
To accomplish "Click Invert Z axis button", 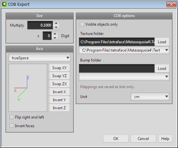I will pos(59,108).
